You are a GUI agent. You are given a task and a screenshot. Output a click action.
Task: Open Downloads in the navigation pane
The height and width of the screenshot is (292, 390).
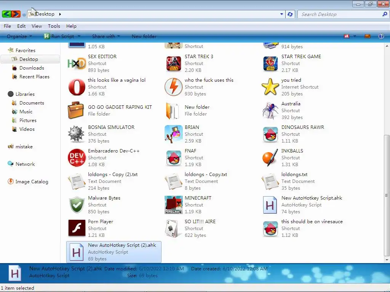point(28,68)
